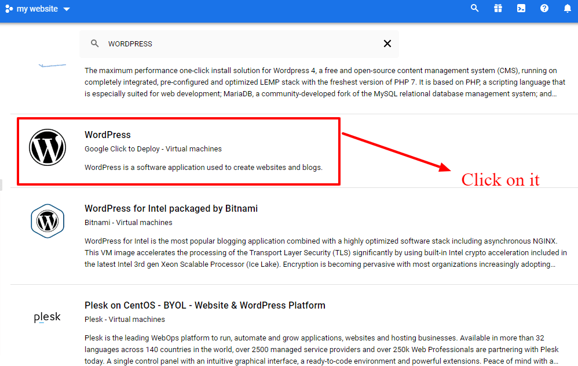
Task: Expand the my website project dropdown arrow
Action: point(67,9)
